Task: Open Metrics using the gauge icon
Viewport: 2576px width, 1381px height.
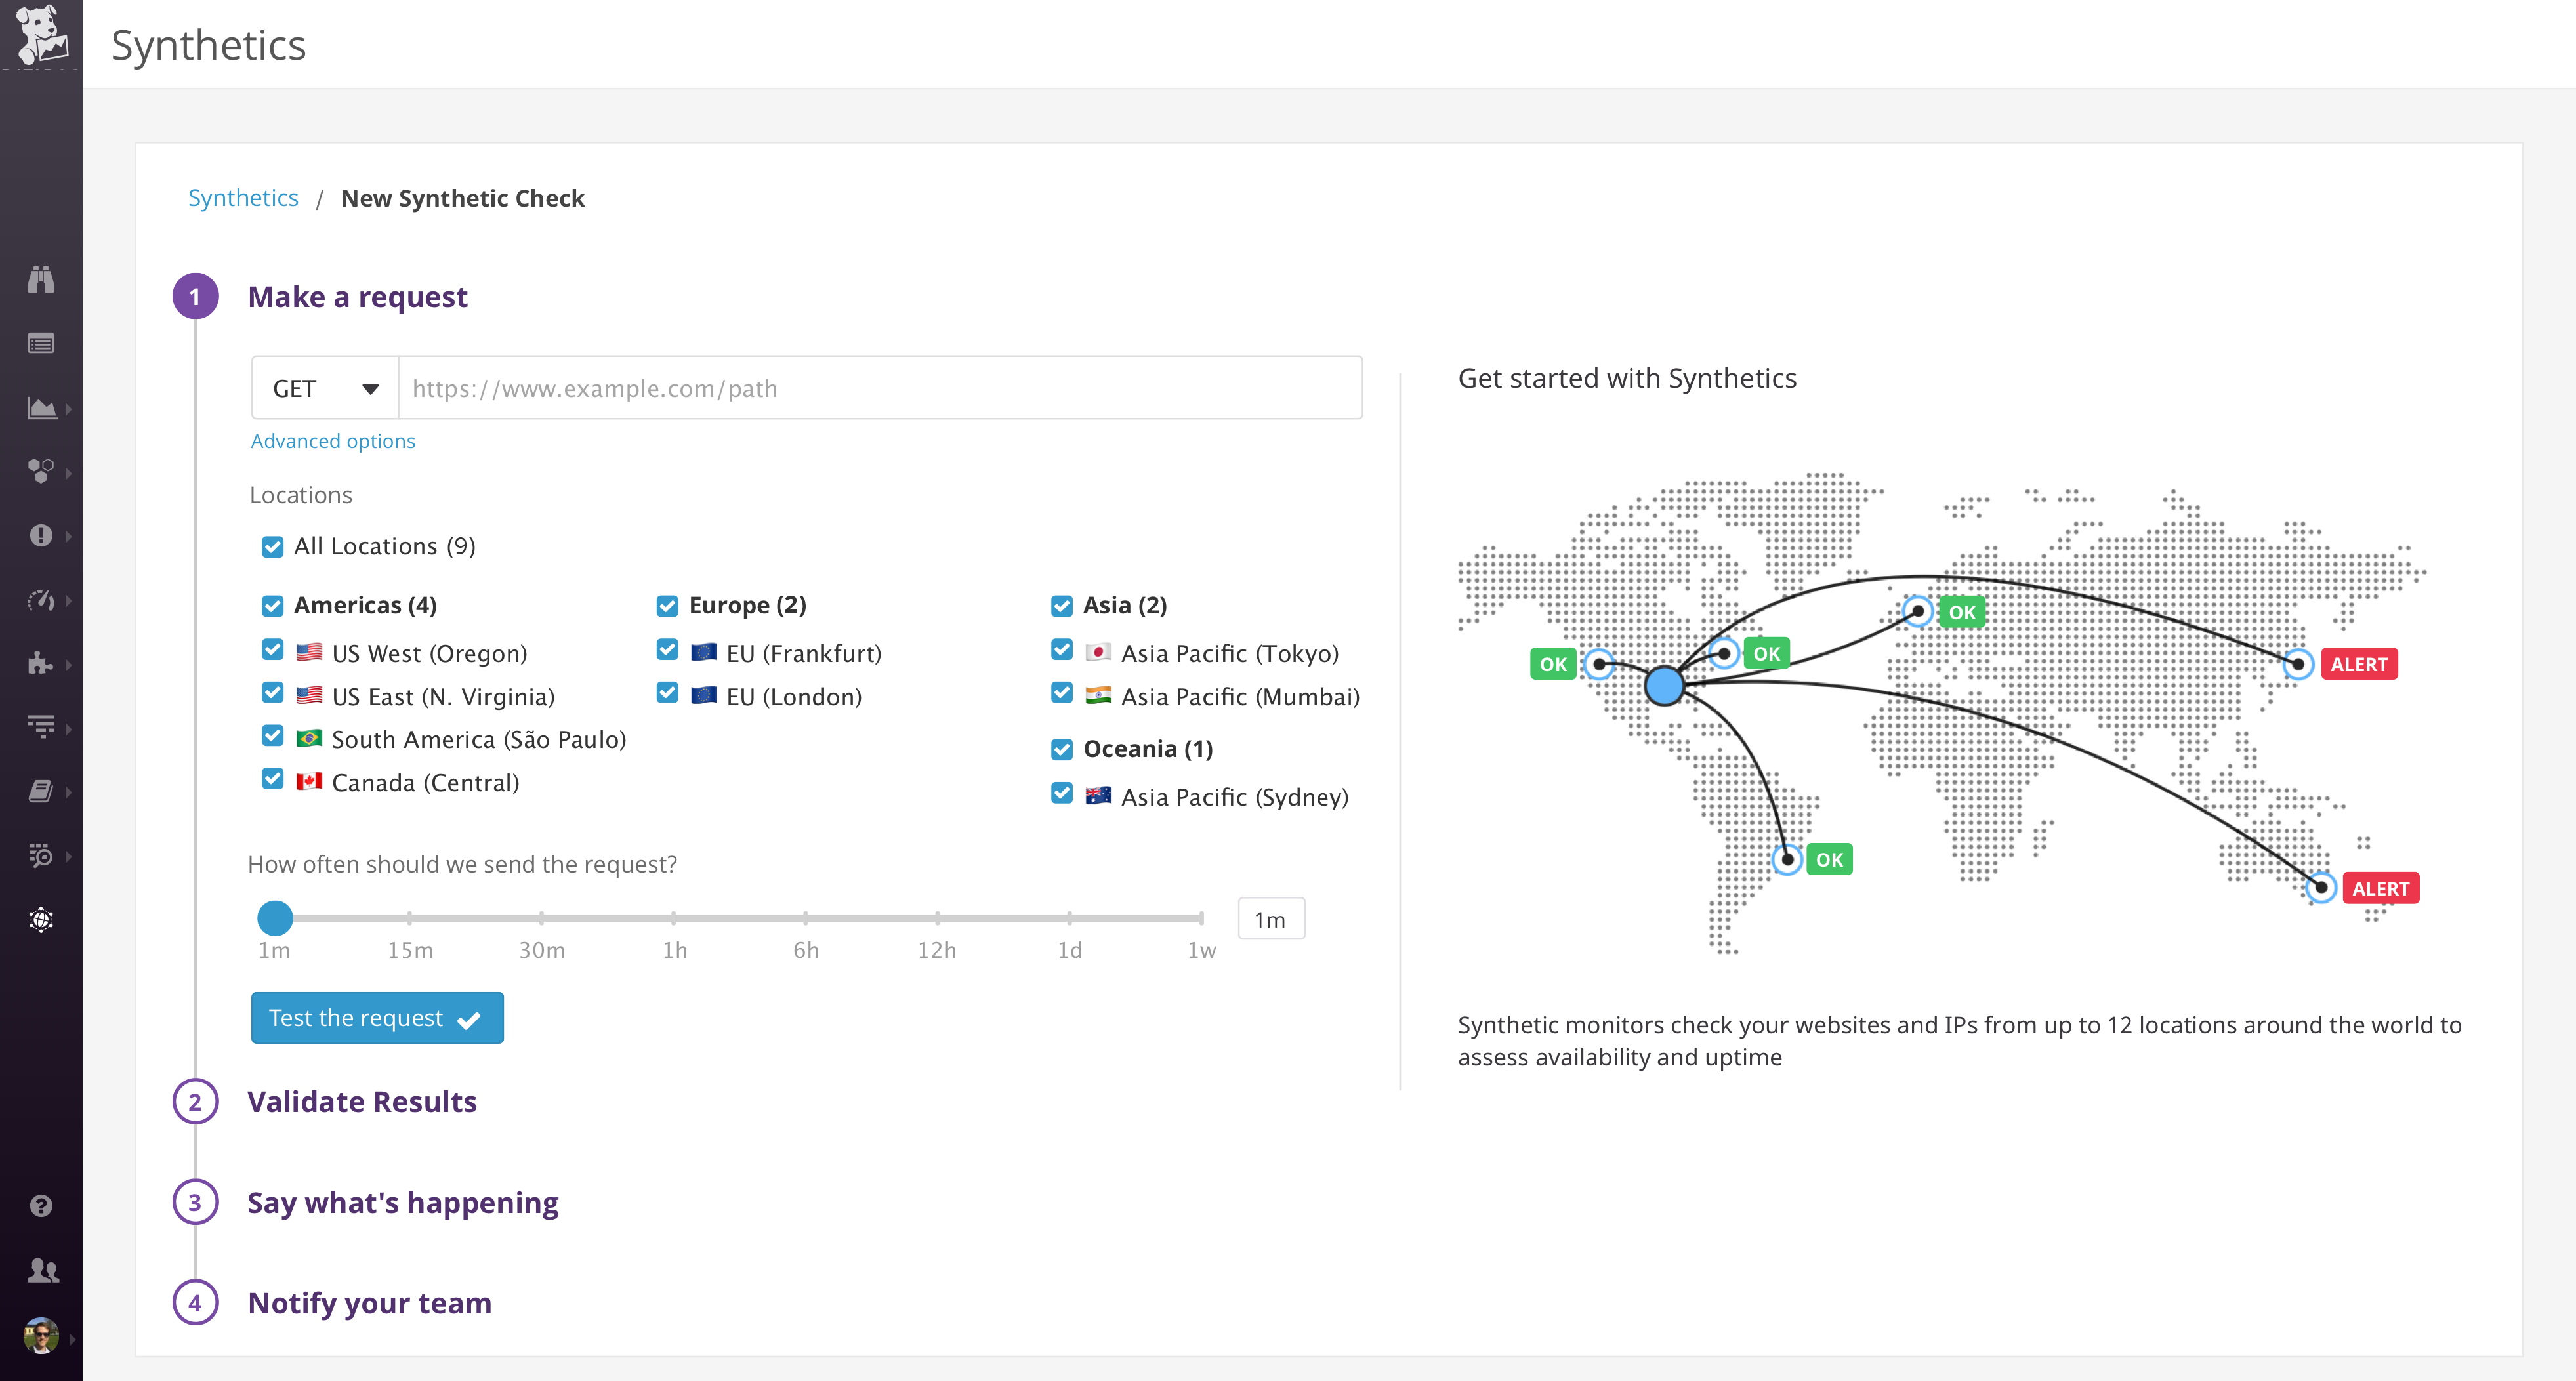Action: (x=41, y=600)
